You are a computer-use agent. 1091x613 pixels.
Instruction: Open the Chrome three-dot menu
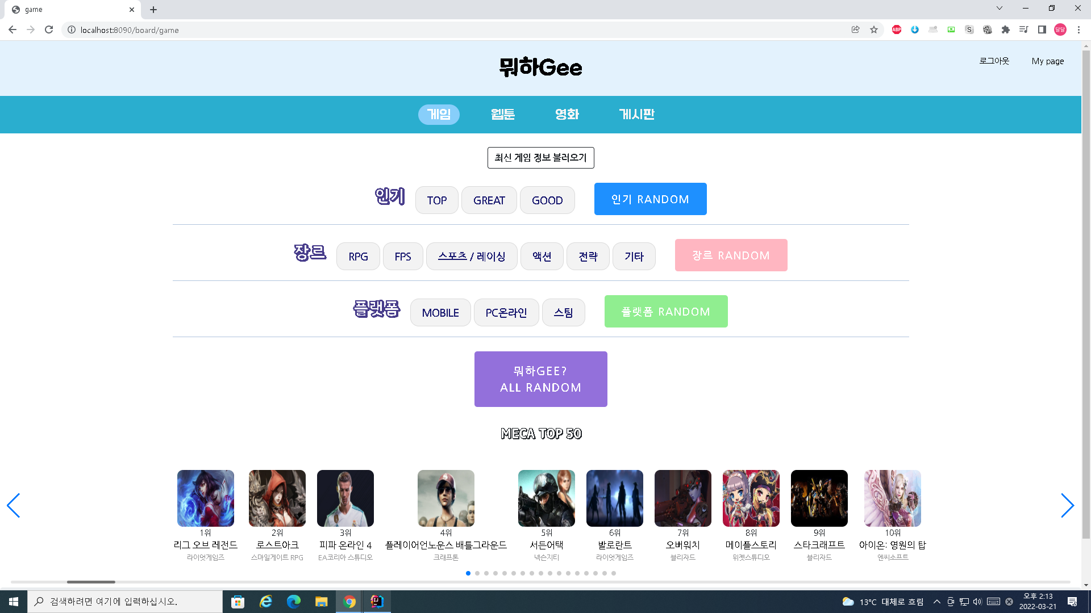pos(1078,30)
